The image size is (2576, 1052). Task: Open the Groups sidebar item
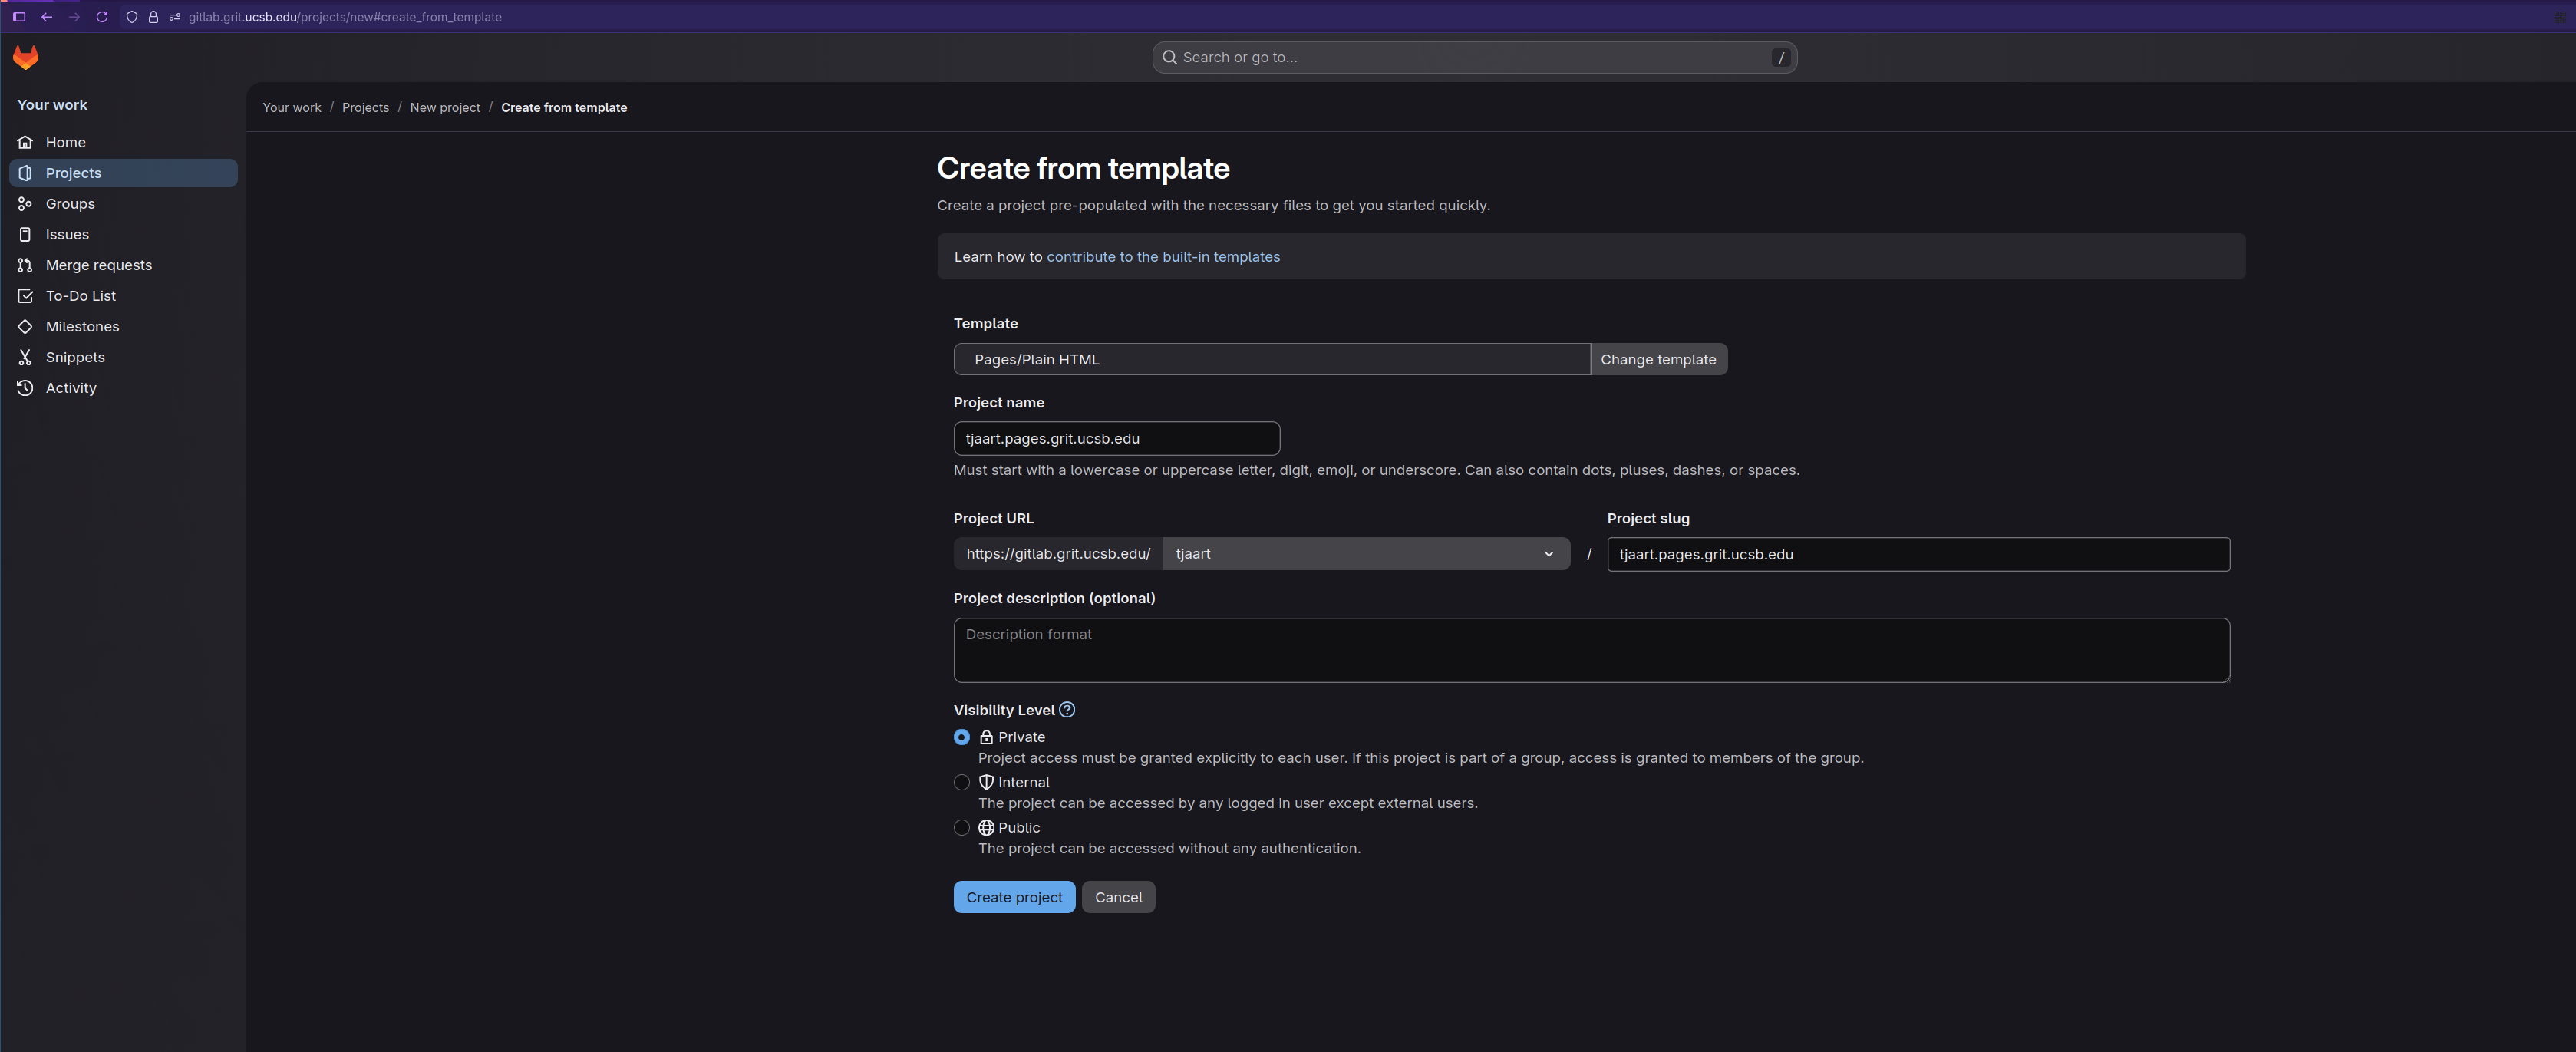[70, 204]
